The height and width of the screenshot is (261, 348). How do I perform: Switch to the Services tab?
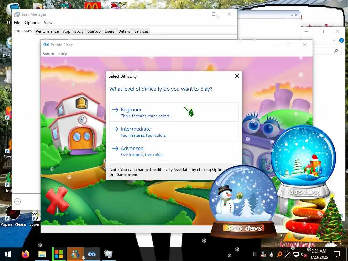(141, 31)
